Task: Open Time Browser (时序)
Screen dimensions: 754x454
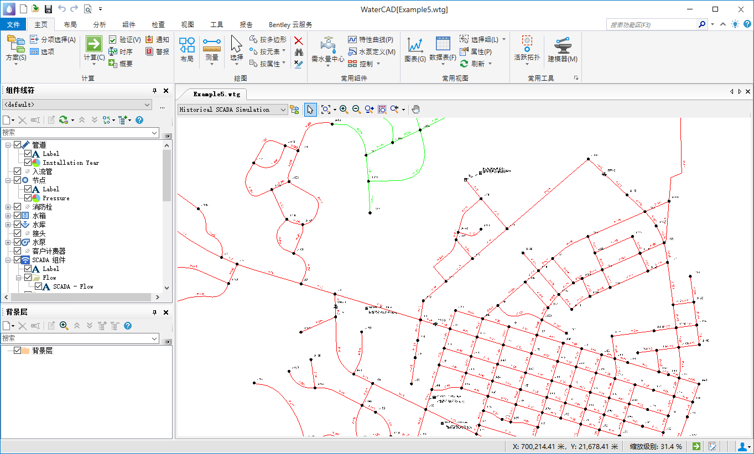Action: coord(121,52)
